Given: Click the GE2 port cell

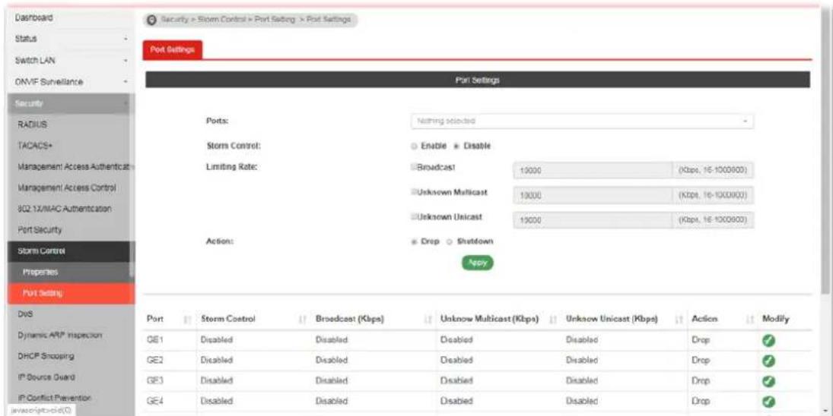Looking at the screenshot, I should tap(170, 361).
